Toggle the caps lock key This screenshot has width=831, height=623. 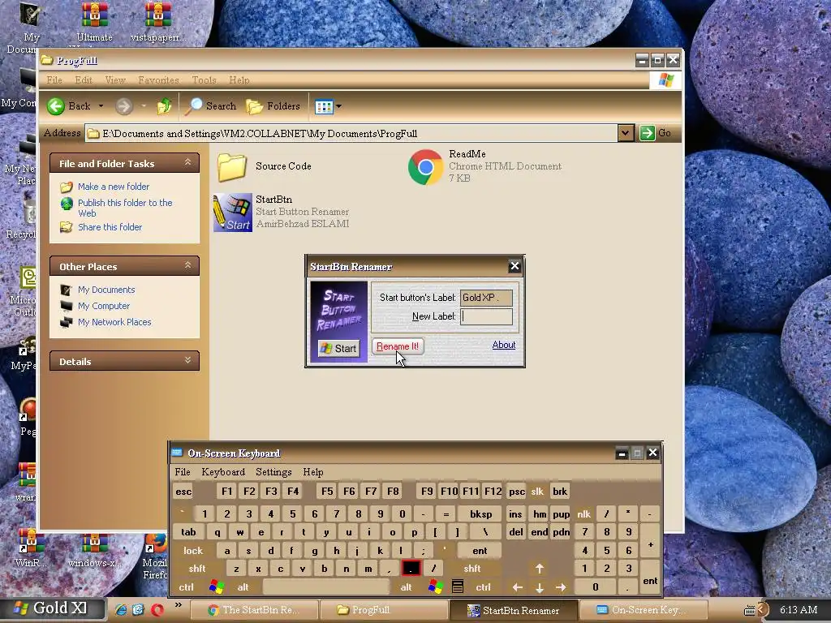pyautogui.click(x=193, y=551)
